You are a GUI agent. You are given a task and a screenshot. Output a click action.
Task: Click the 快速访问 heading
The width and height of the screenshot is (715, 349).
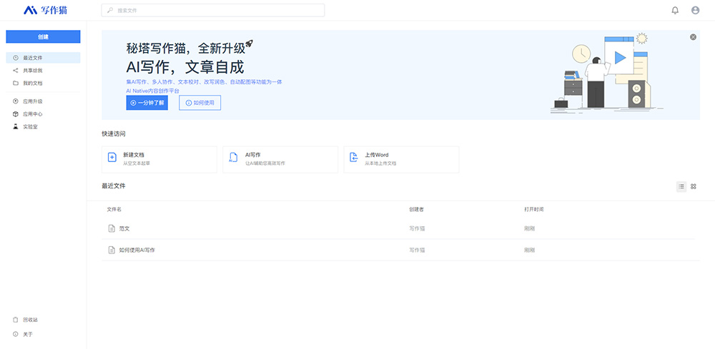[114, 133]
